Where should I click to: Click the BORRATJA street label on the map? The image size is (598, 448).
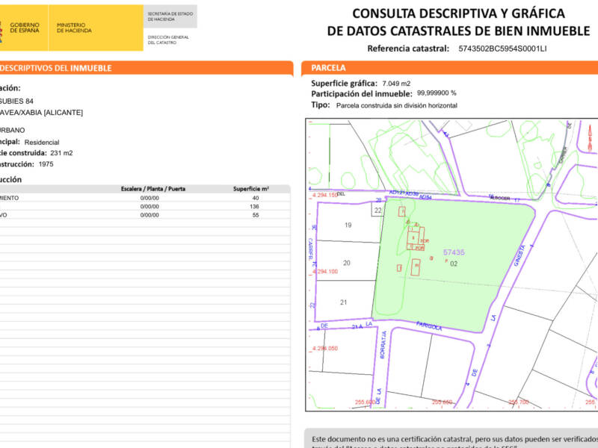(383, 345)
